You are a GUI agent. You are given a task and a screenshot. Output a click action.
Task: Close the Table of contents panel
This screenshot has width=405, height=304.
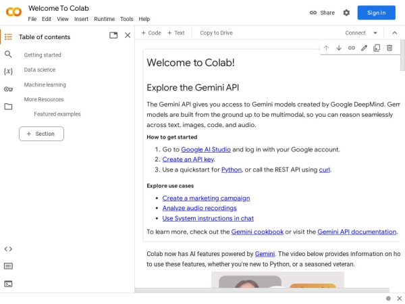(x=128, y=35)
